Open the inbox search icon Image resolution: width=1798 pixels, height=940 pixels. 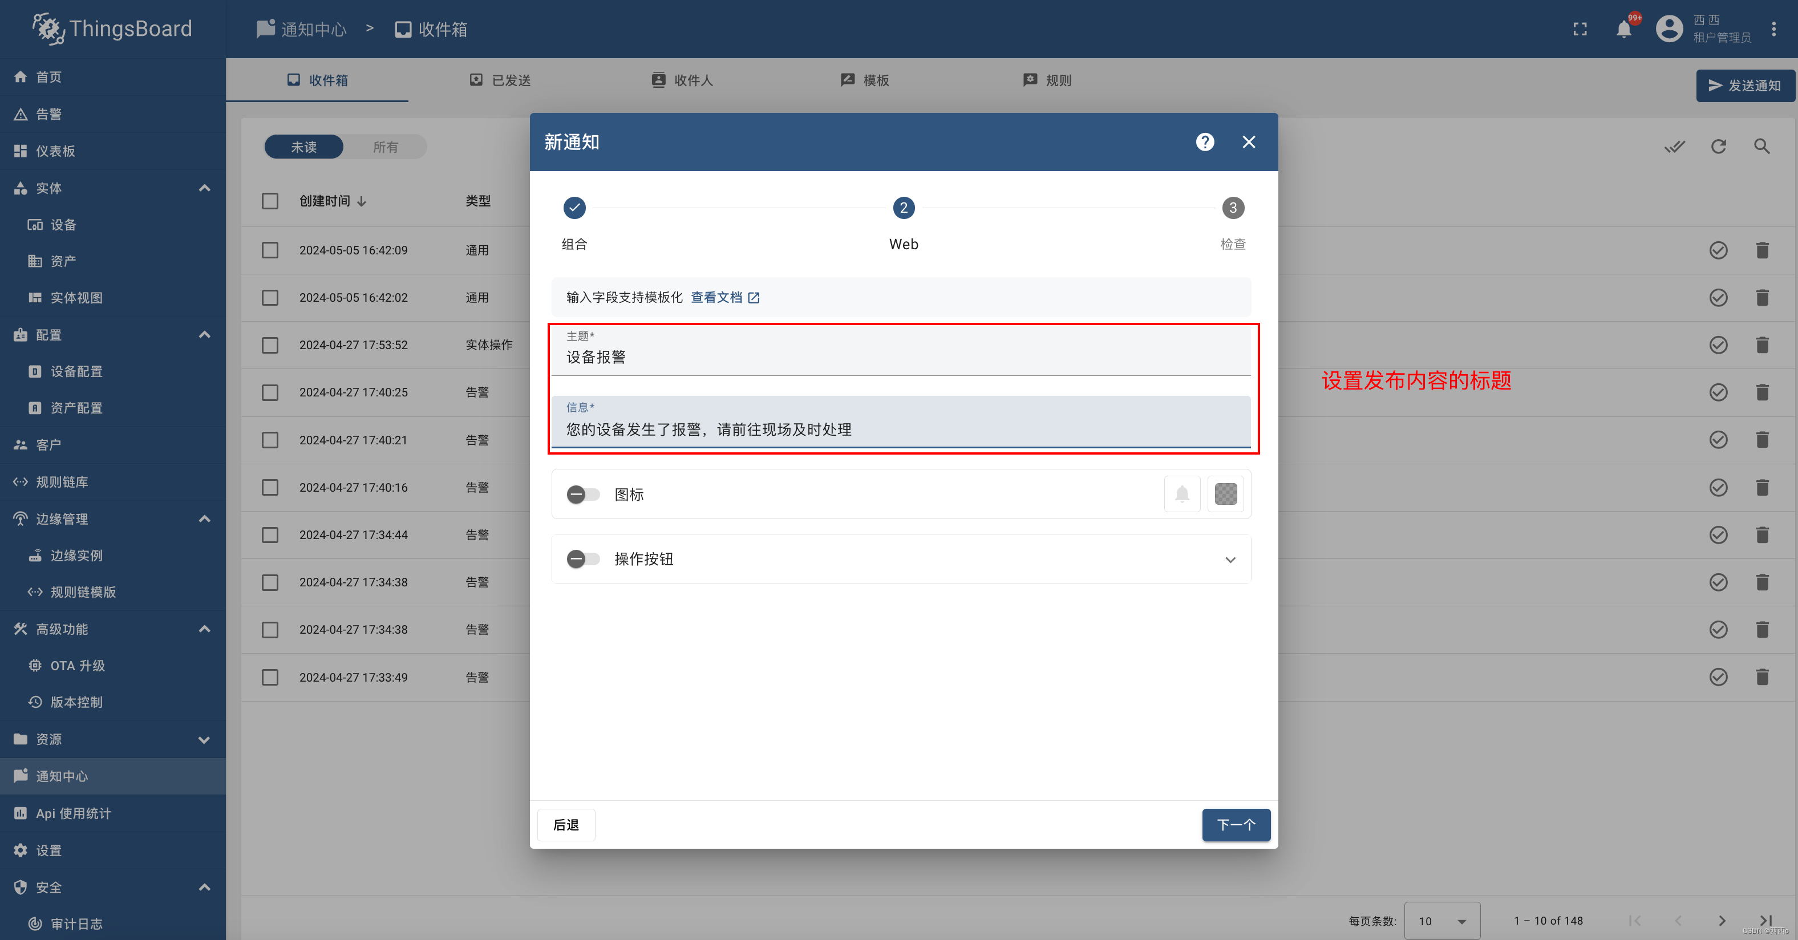(x=1761, y=147)
